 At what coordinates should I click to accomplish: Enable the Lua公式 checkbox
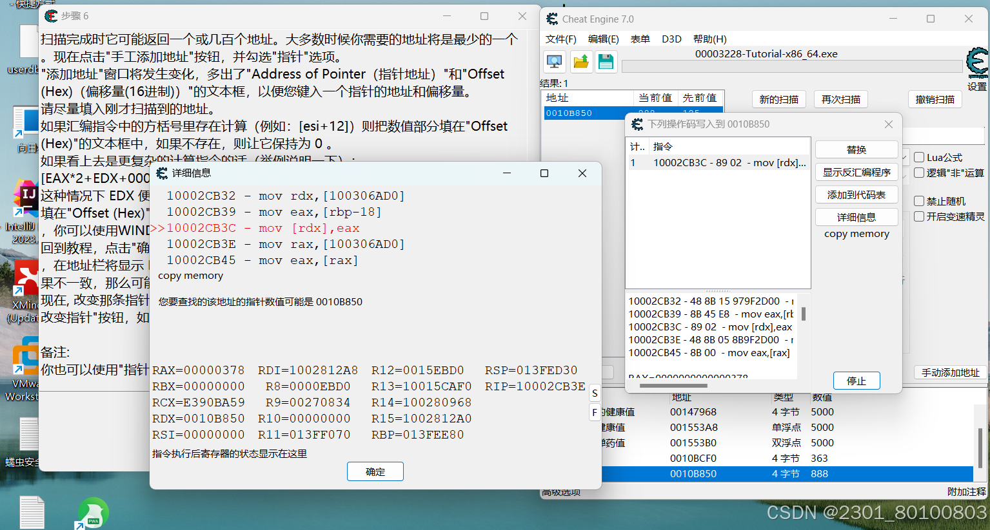tap(919, 157)
